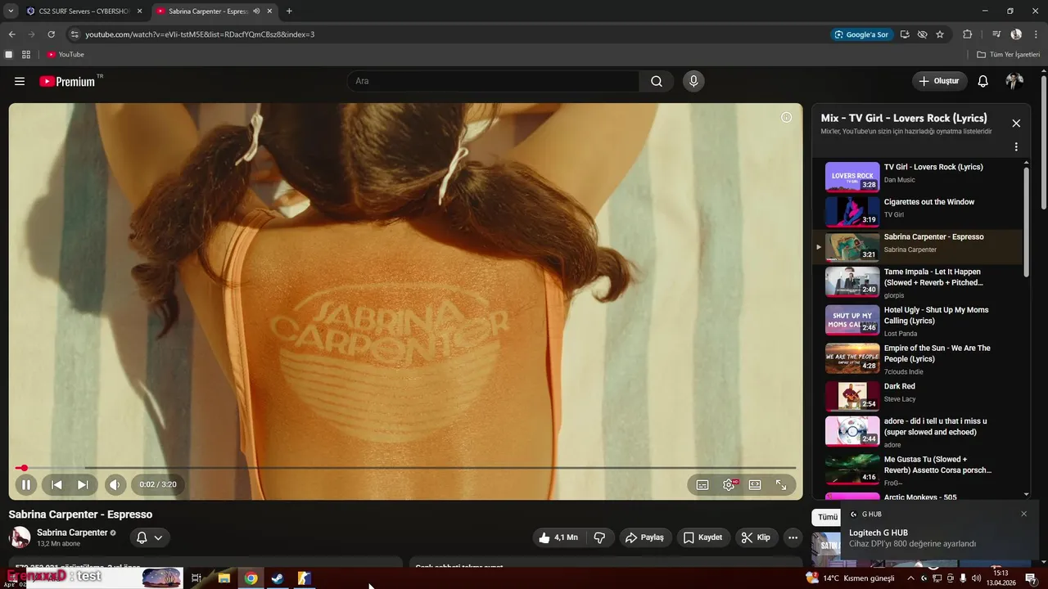Select the Tümü filter chip
The height and width of the screenshot is (589, 1048).
pos(828,517)
